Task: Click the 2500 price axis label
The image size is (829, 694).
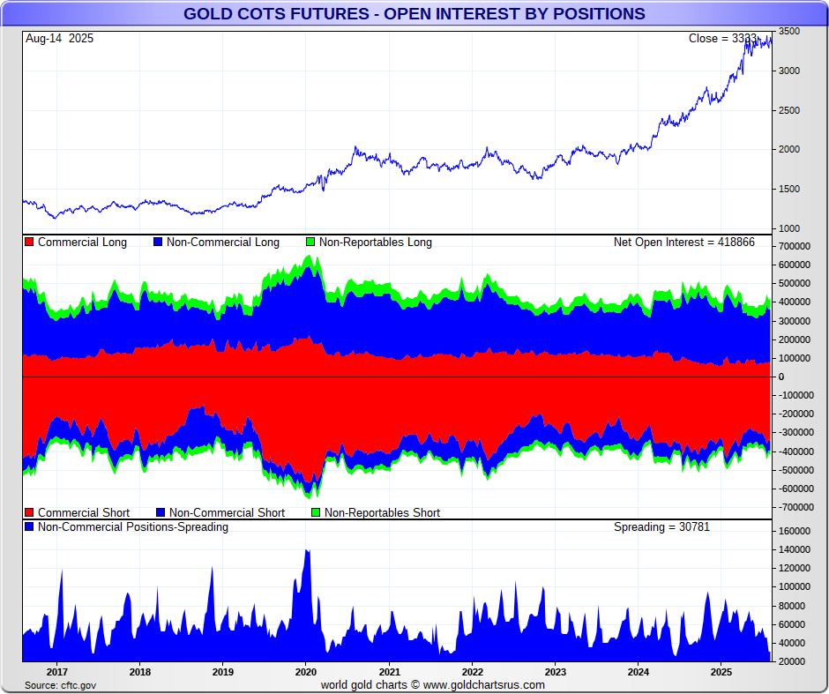Action: [x=788, y=110]
